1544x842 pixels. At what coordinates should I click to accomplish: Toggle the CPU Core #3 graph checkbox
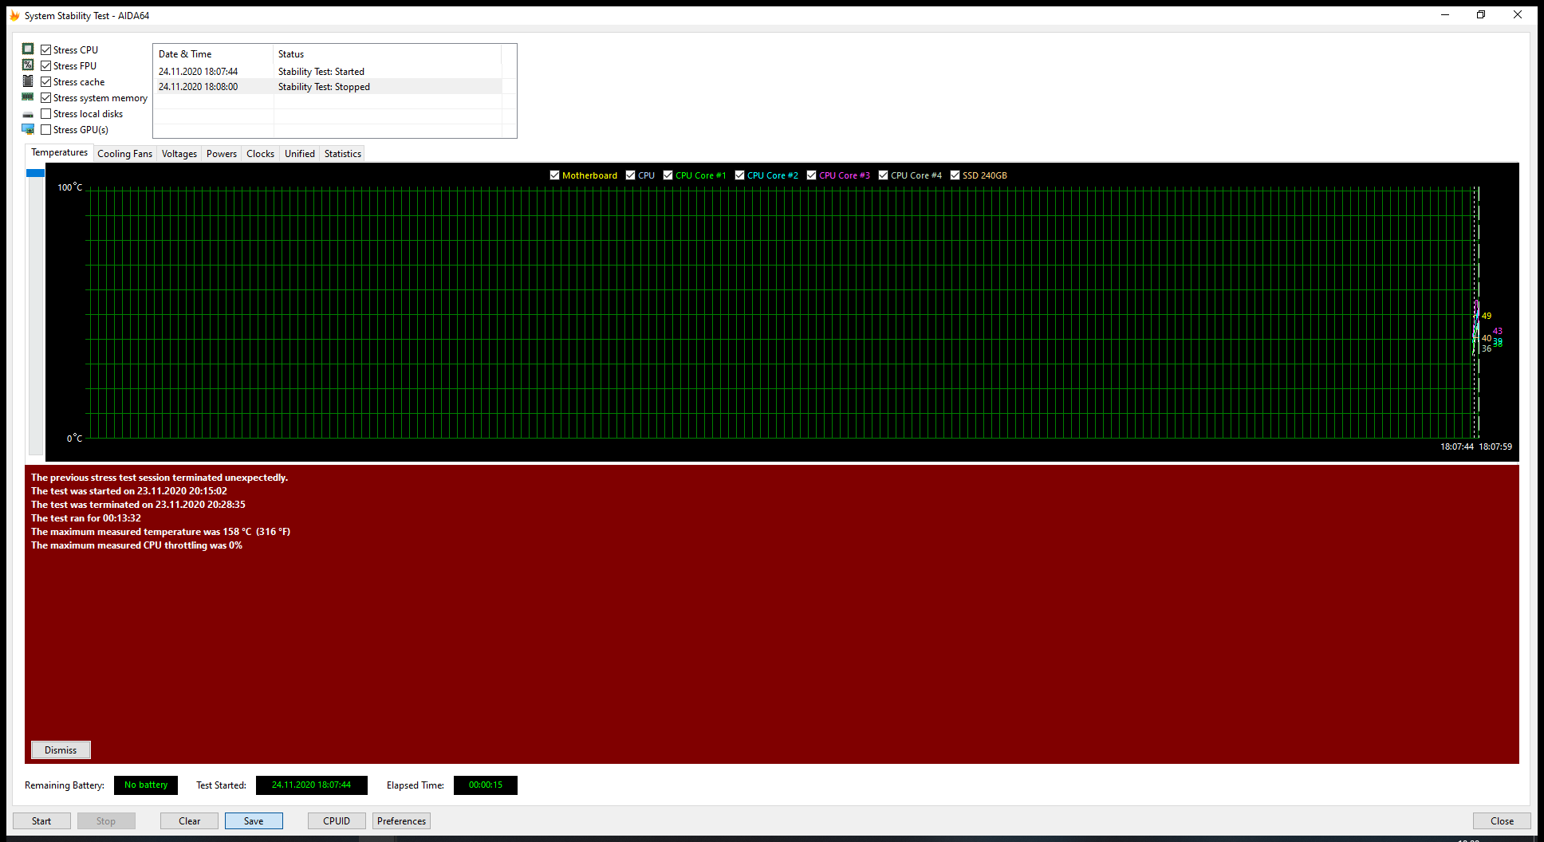click(x=812, y=175)
